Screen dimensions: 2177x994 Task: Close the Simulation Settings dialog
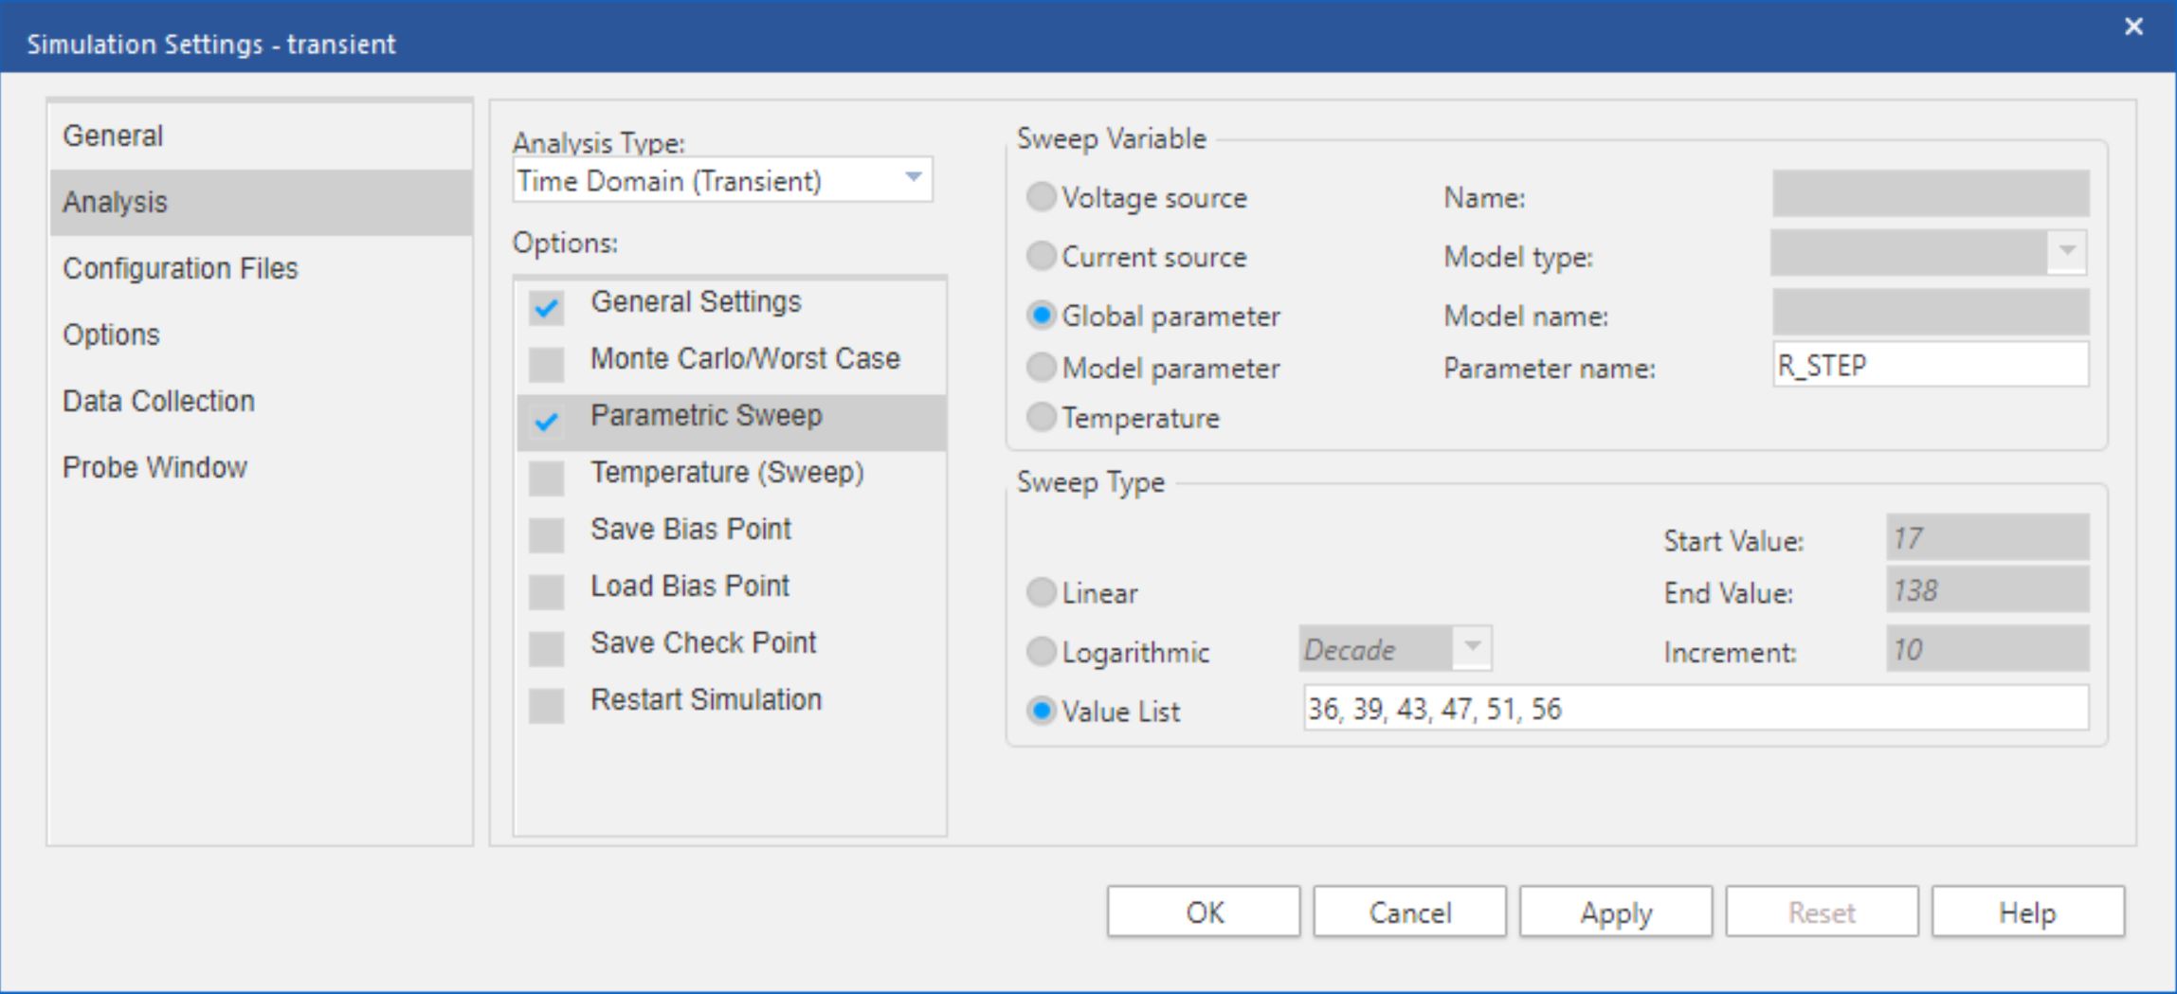[2132, 27]
